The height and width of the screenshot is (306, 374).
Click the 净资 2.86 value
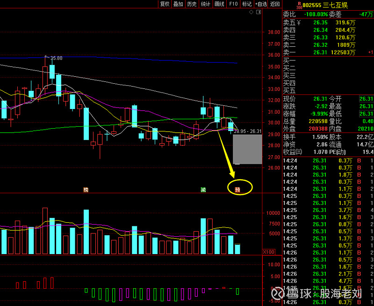tap(322, 145)
